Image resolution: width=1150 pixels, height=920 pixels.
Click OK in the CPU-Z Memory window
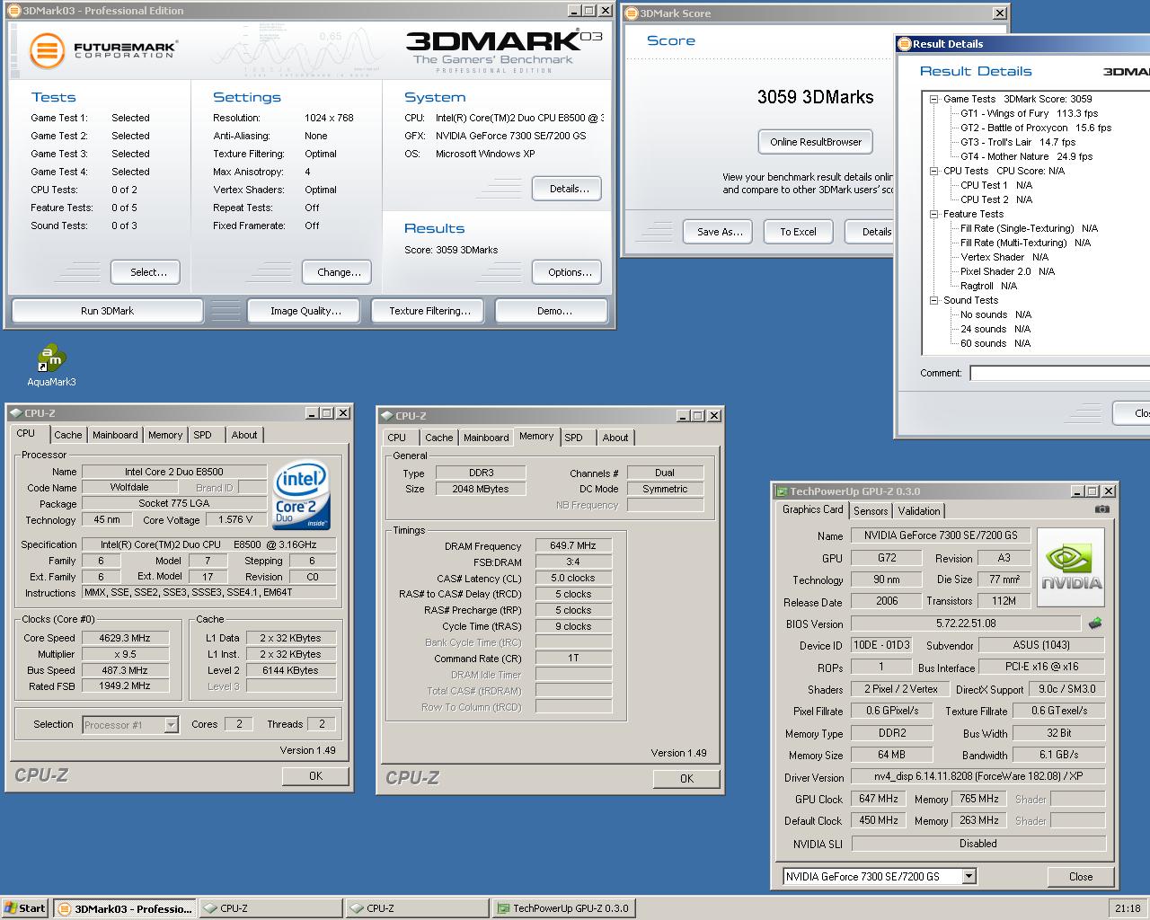tap(686, 779)
